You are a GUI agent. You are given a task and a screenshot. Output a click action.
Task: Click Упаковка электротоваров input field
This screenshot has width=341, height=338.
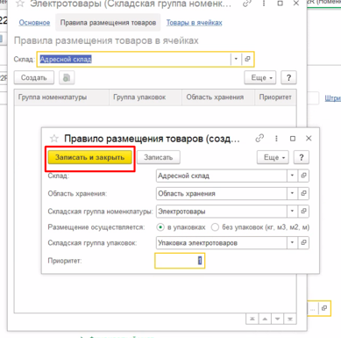coord(222,242)
